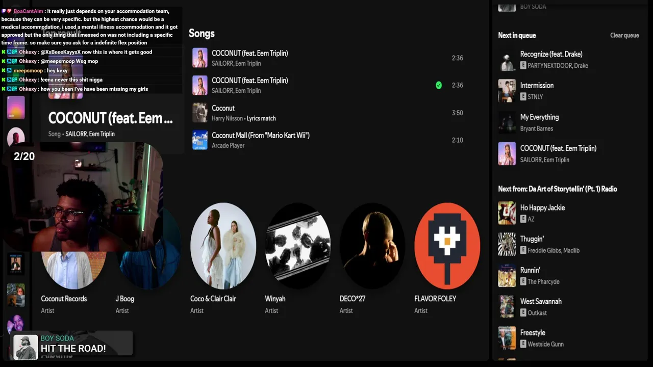
Task: Click FLAVOR FOLEY artist name
Action: [435, 299]
